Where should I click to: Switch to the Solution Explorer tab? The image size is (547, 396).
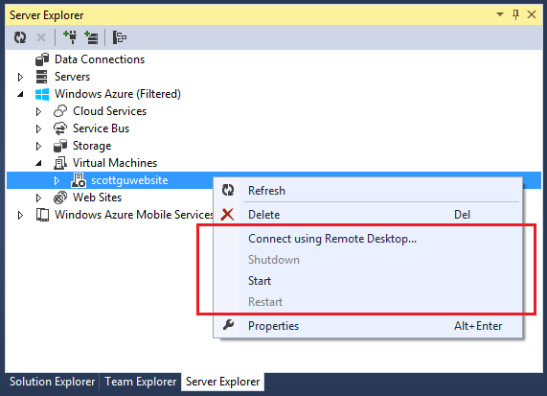[x=53, y=382]
